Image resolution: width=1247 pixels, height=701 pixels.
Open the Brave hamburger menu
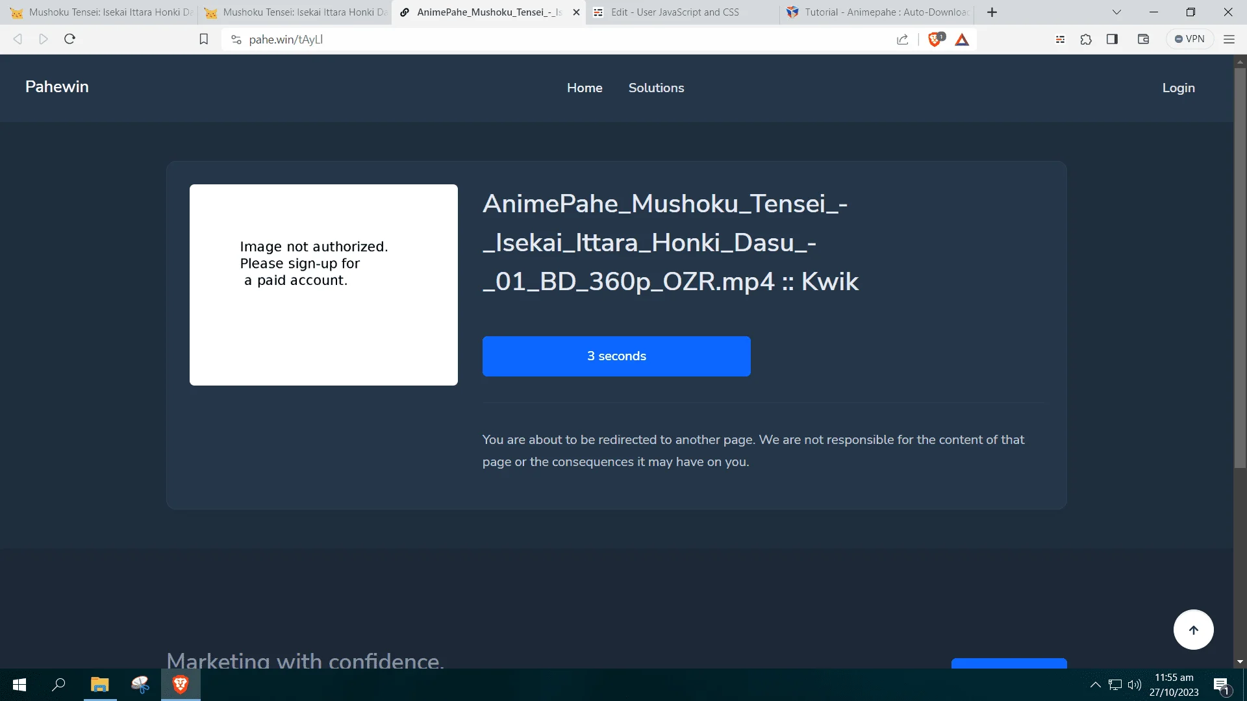point(1229,39)
